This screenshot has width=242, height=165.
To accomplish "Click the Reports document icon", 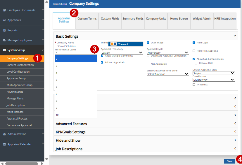I will point(4,30).
